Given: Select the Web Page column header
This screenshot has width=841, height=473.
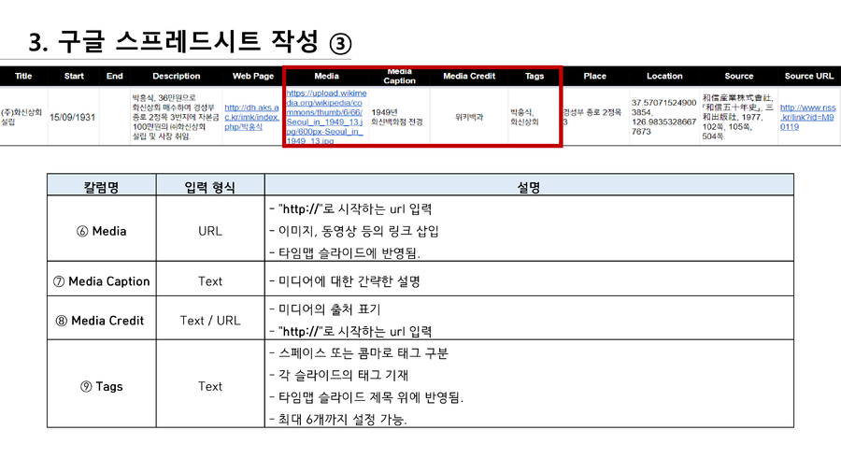Looking at the screenshot, I should coord(253,76).
